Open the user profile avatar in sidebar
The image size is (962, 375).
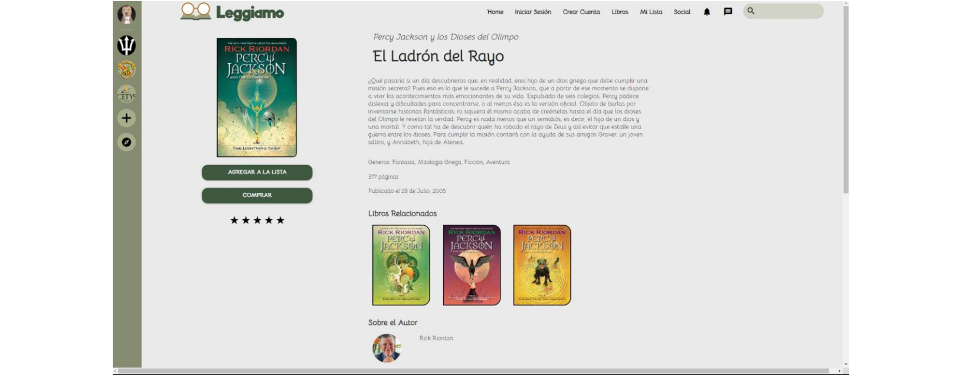tap(126, 14)
